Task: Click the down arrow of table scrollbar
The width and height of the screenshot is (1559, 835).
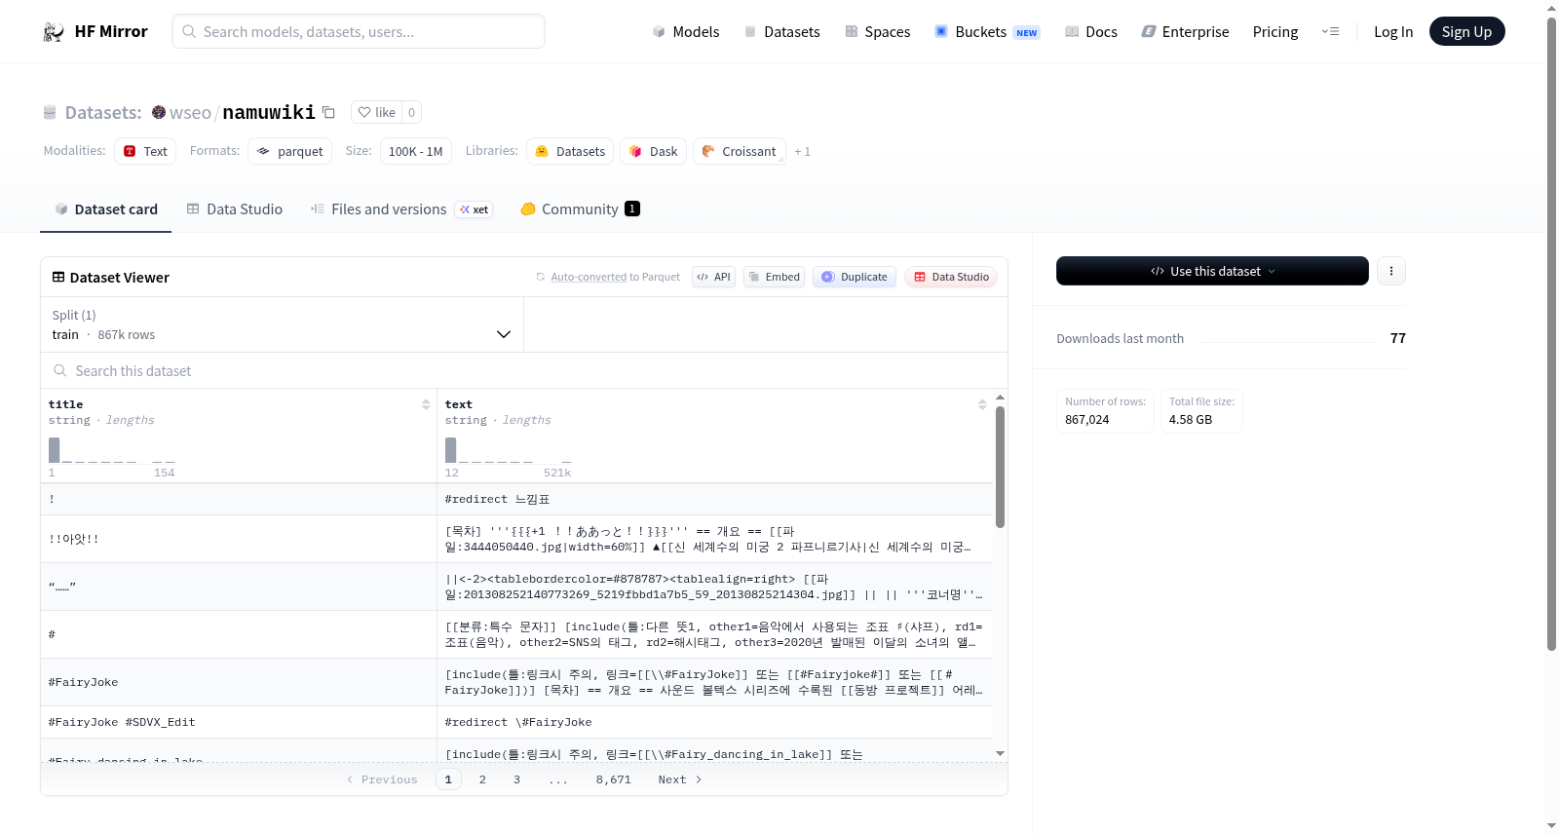Action: pos(1000,753)
